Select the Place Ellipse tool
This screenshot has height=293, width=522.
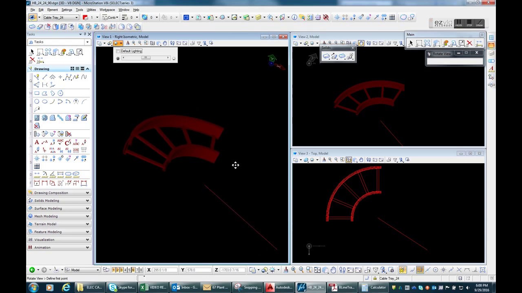point(45,102)
